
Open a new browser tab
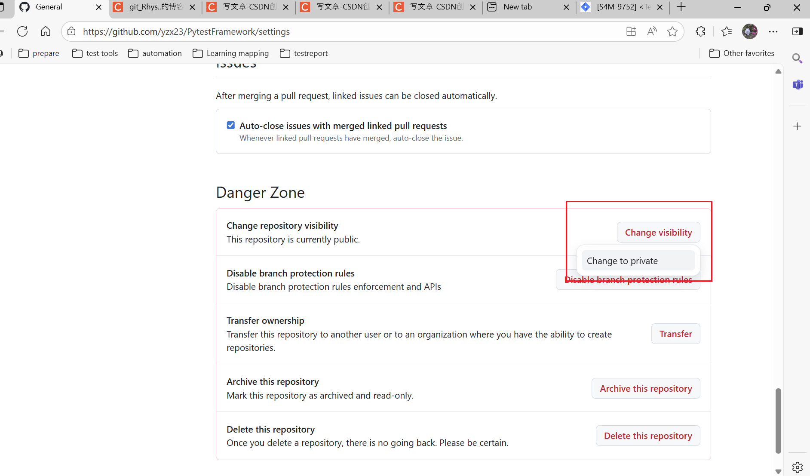[681, 7]
